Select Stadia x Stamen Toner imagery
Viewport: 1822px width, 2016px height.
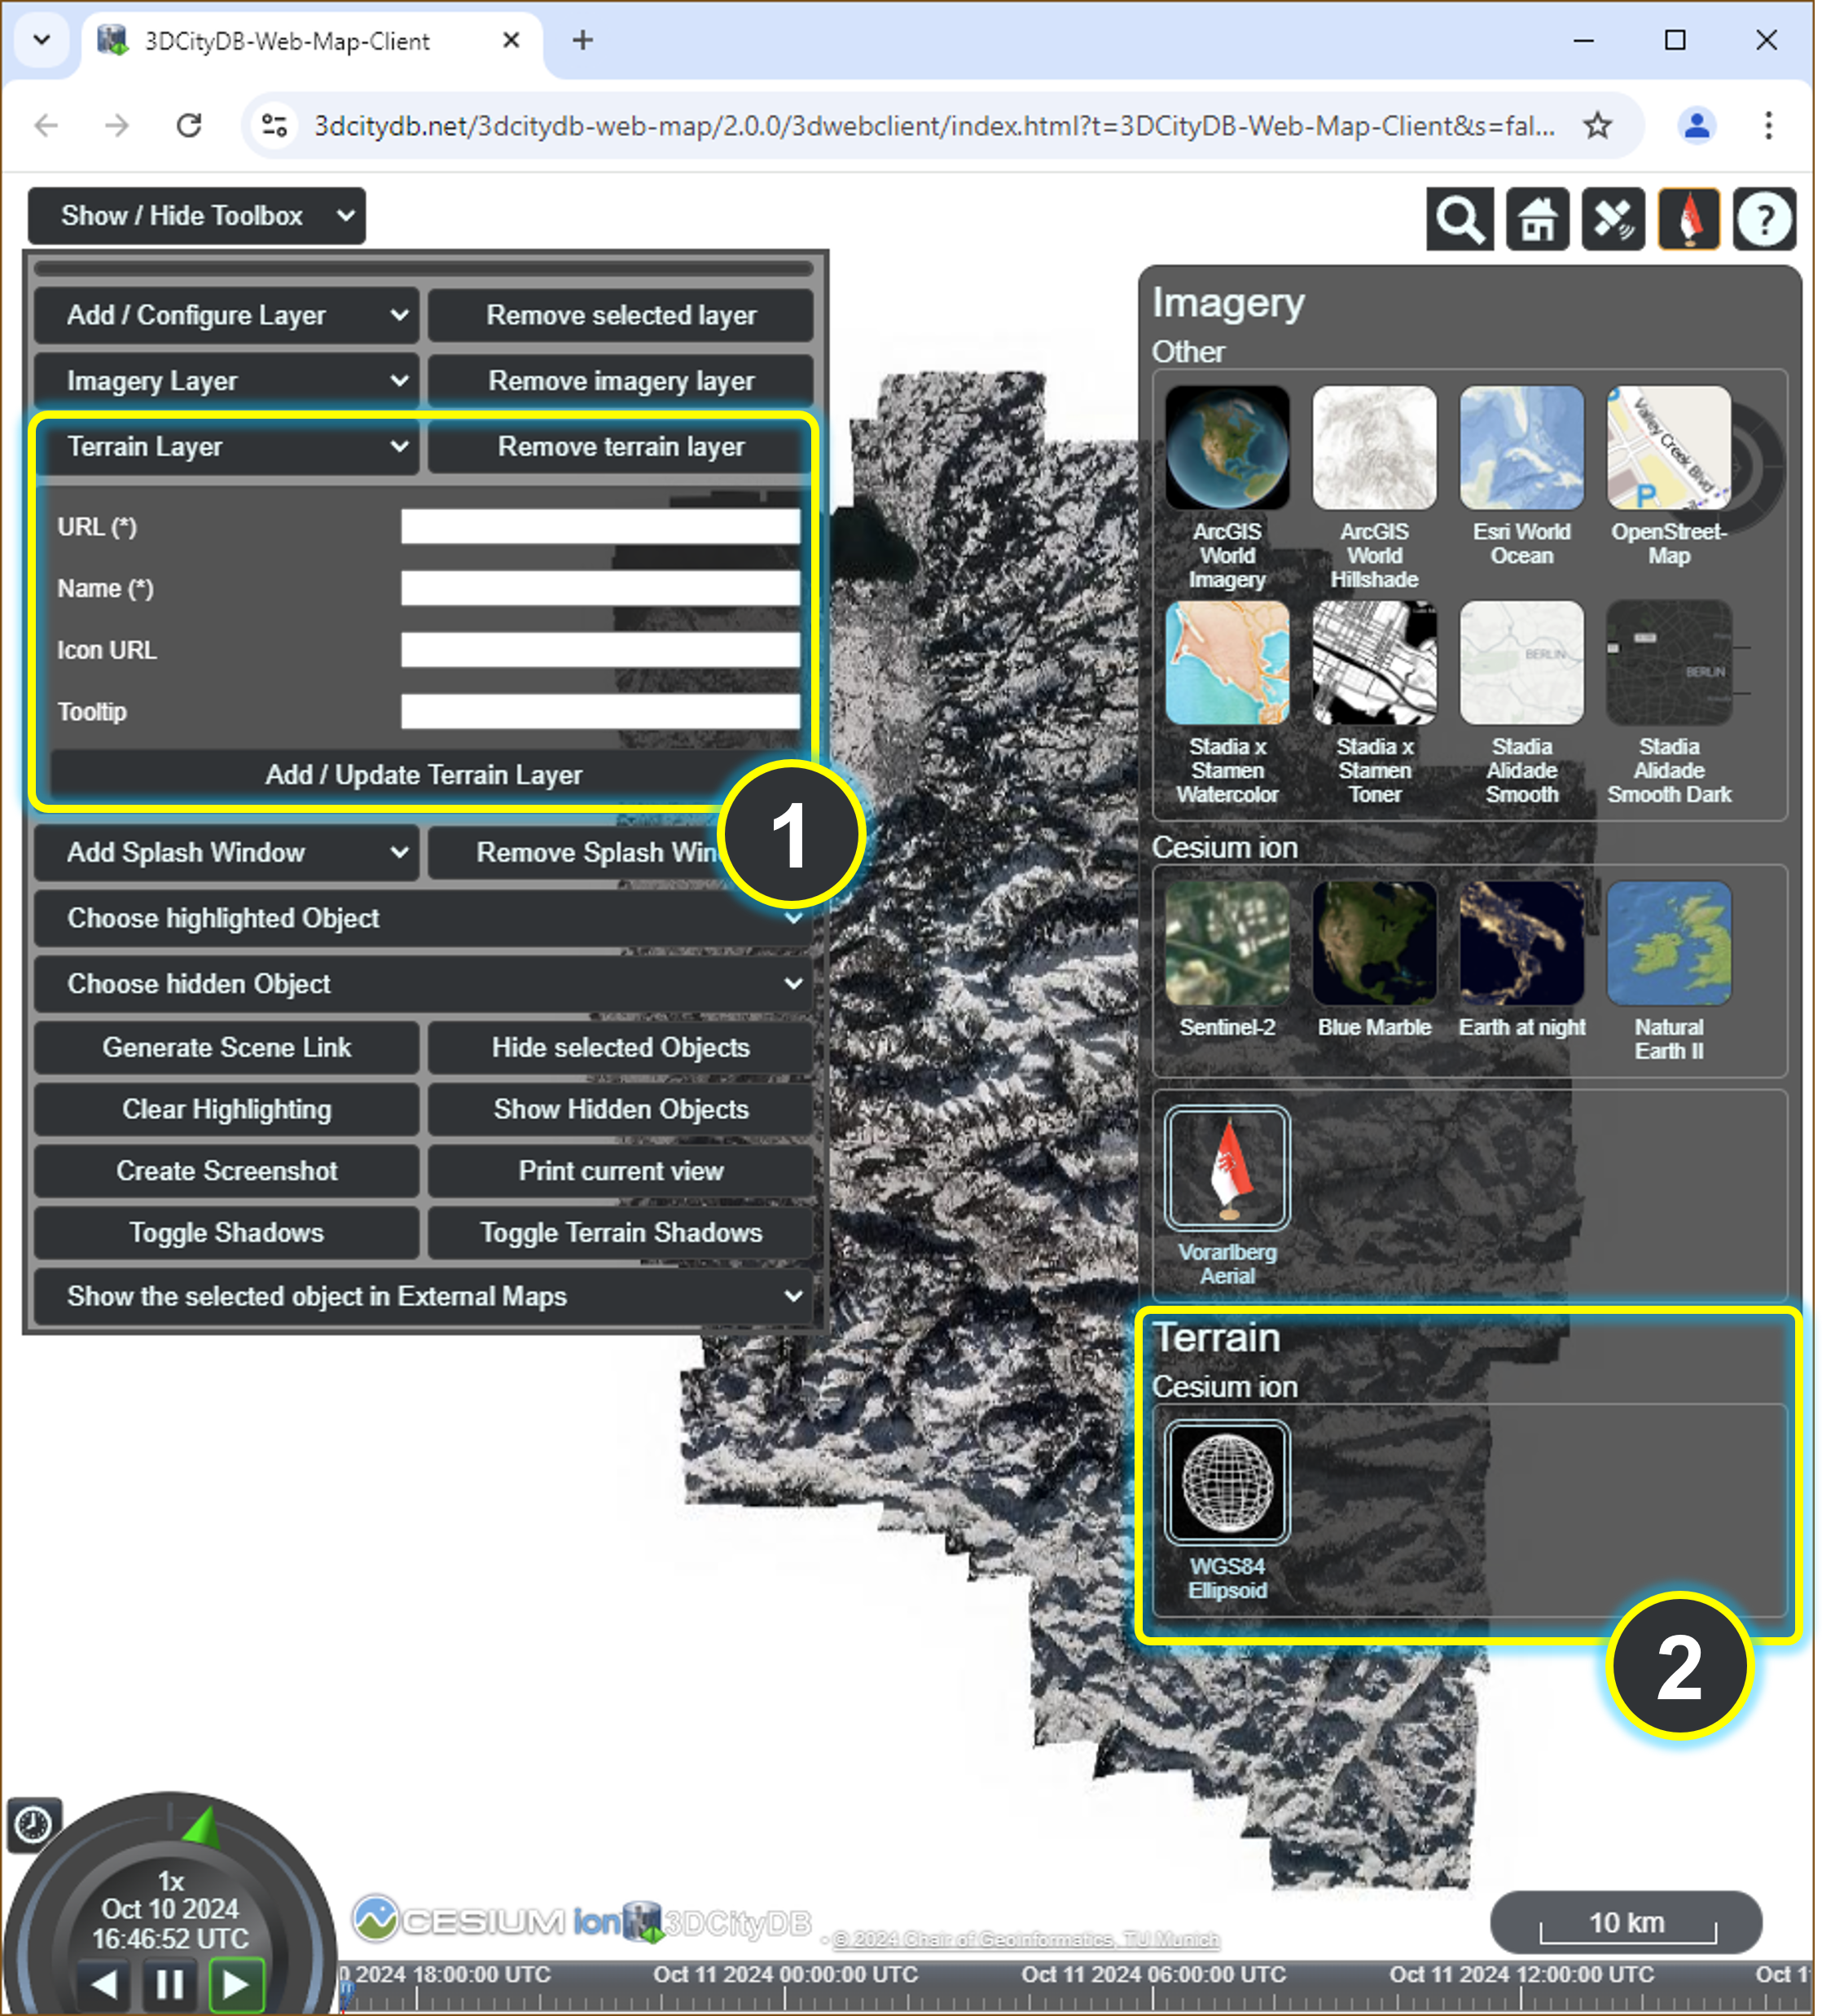click(1374, 662)
